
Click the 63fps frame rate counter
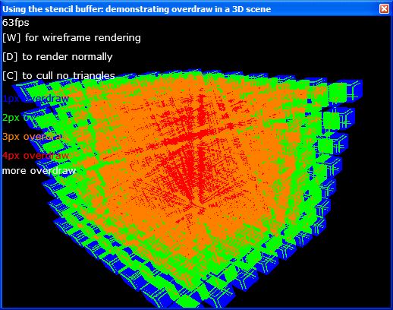pos(15,23)
